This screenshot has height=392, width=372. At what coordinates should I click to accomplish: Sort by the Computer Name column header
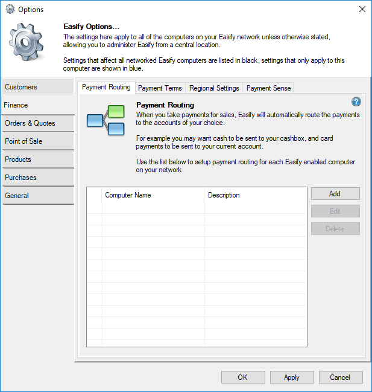tap(153, 195)
